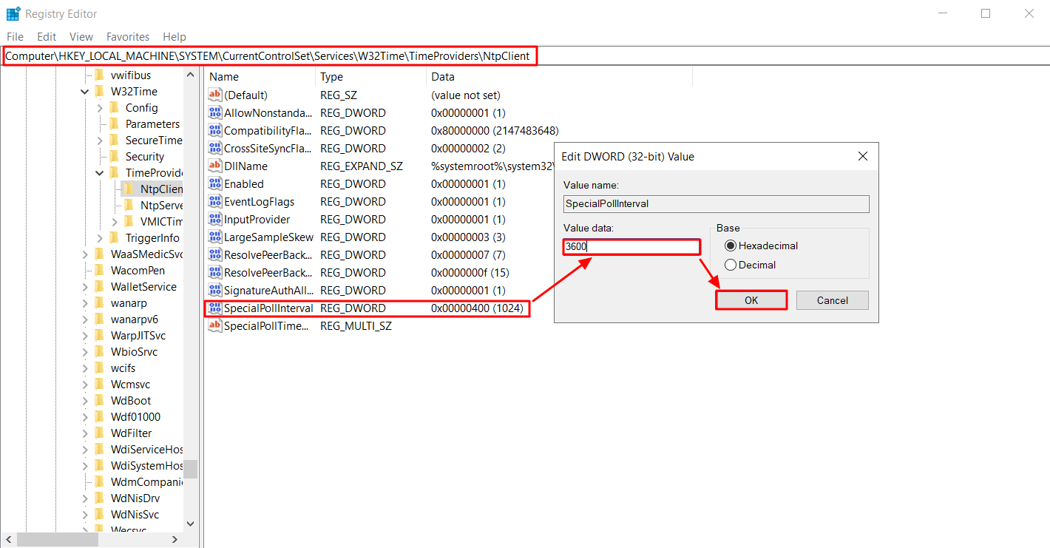The width and height of the screenshot is (1050, 548).
Task: Click the NtpServer folder icon
Action: [129, 205]
